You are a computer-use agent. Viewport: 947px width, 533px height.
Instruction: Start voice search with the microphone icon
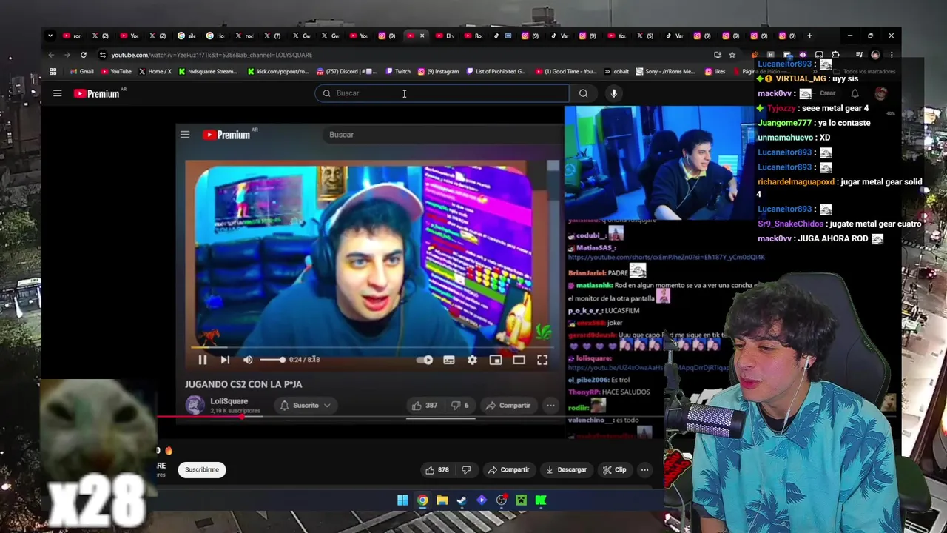click(613, 93)
